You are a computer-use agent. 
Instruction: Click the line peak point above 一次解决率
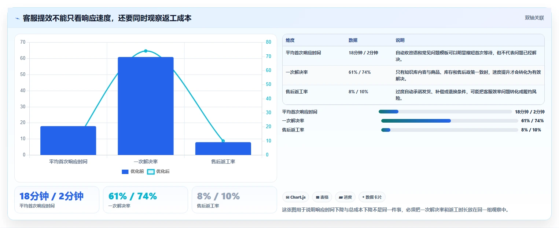(146, 51)
